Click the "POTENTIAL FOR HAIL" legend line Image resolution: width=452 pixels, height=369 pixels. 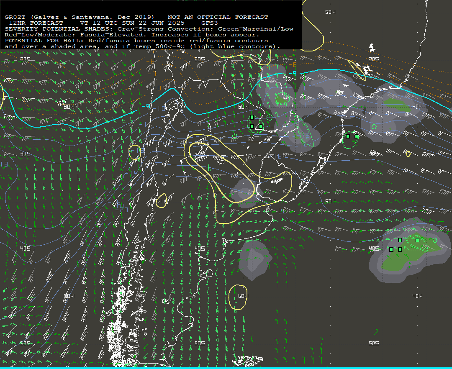[x=136, y=41]
